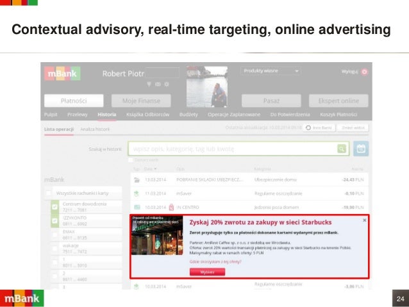Uncheck the Centrum dowodzenia account
The width and height of the screenshot is (409, 307).
[x=54, y=207]
